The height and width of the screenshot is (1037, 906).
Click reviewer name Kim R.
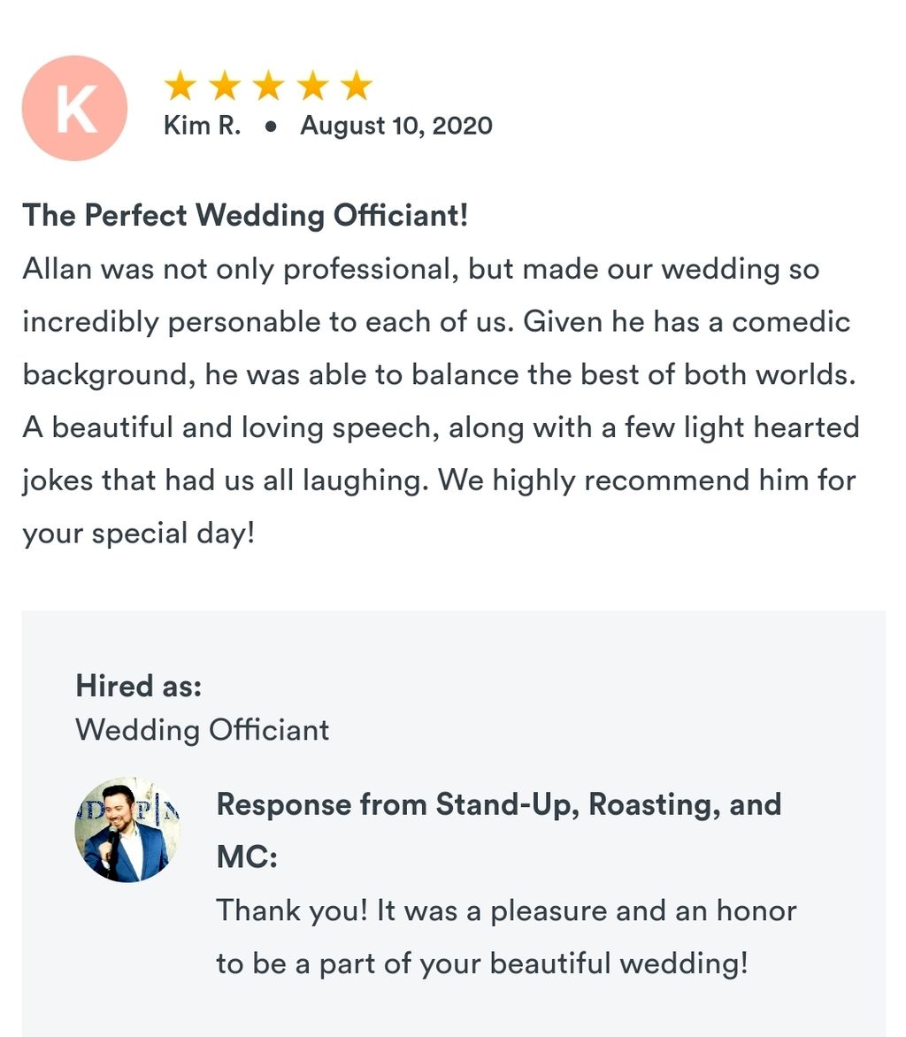(x=203, y=125)
